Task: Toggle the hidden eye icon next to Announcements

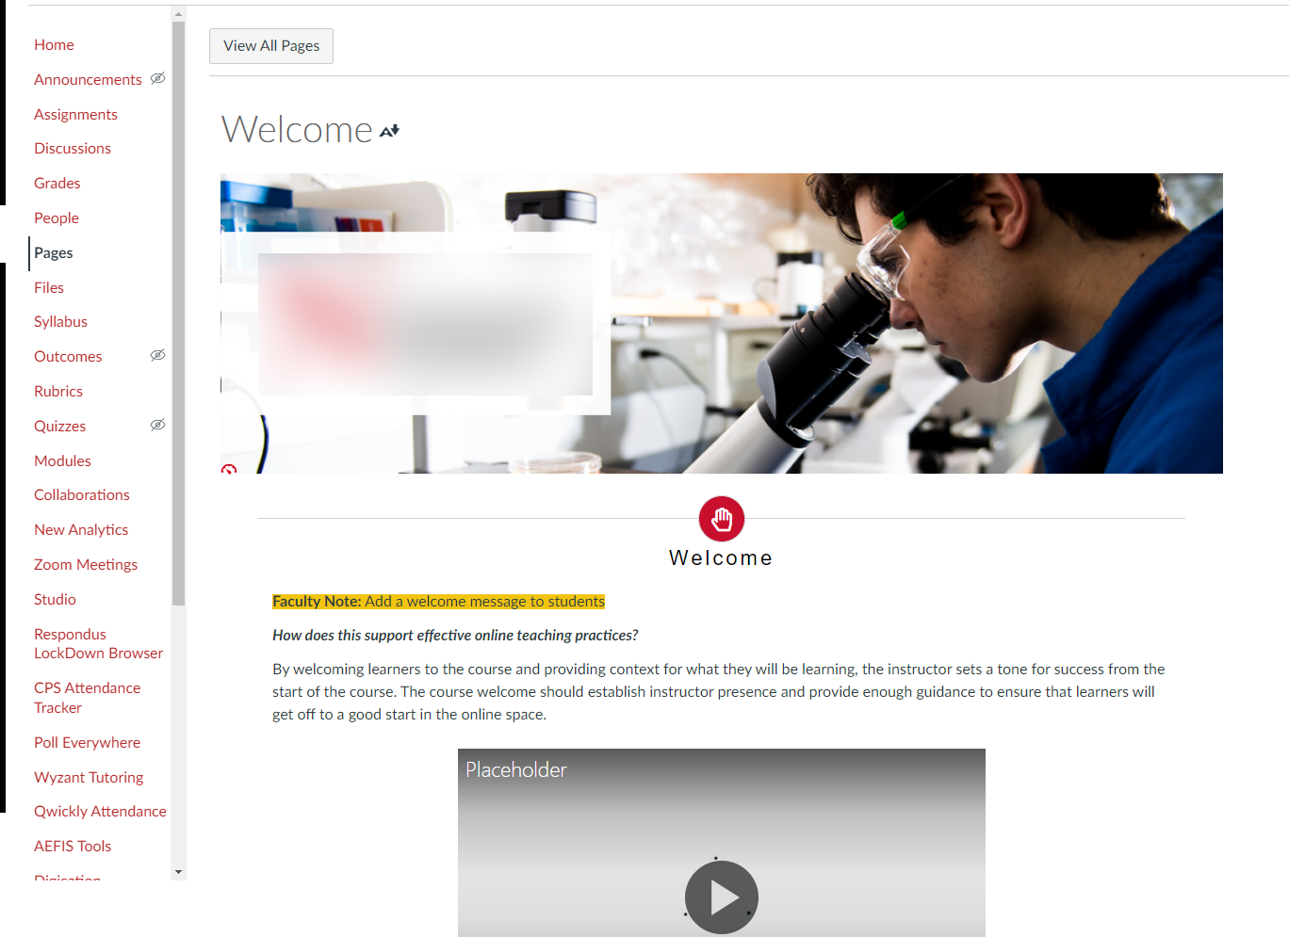Action: [157, 79]
